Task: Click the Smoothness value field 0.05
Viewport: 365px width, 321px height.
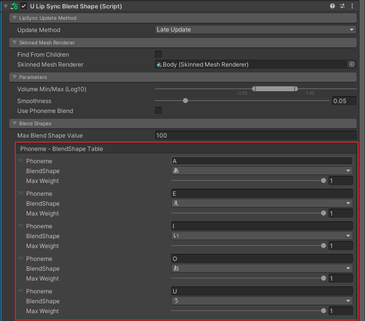Action: click(x=344, y=101)
